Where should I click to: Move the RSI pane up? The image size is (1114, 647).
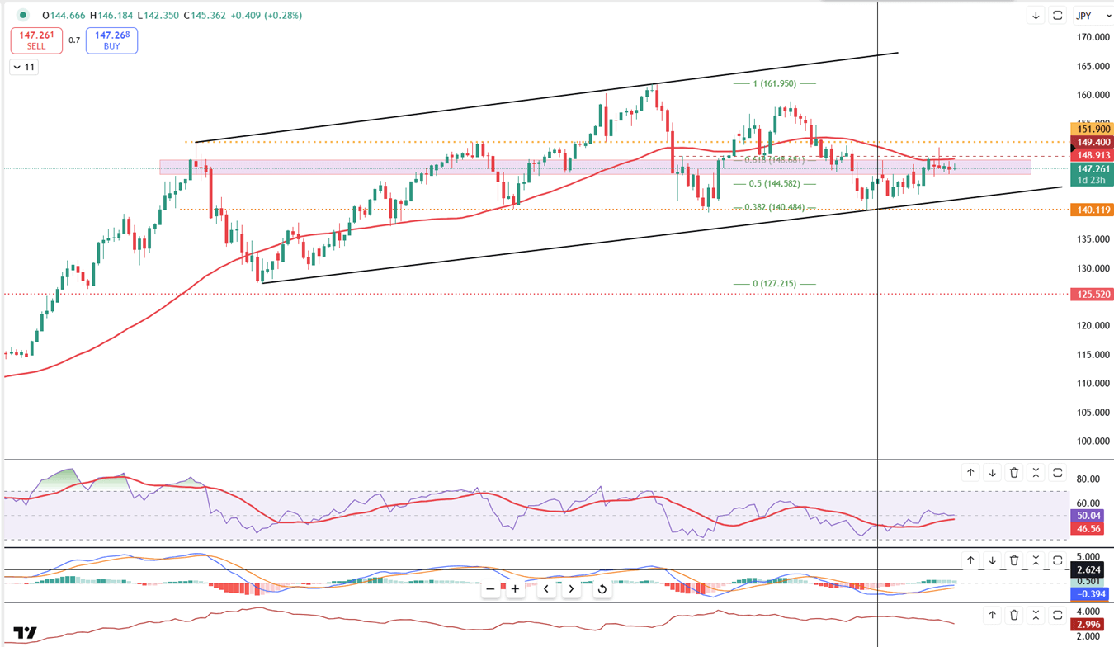tap(970, 473)
